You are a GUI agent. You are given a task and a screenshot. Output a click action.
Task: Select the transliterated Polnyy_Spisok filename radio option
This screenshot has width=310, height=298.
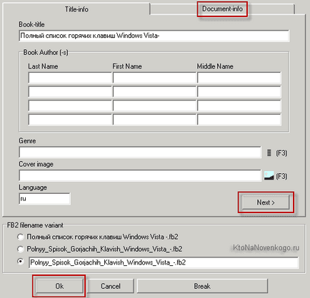[21, 249]
